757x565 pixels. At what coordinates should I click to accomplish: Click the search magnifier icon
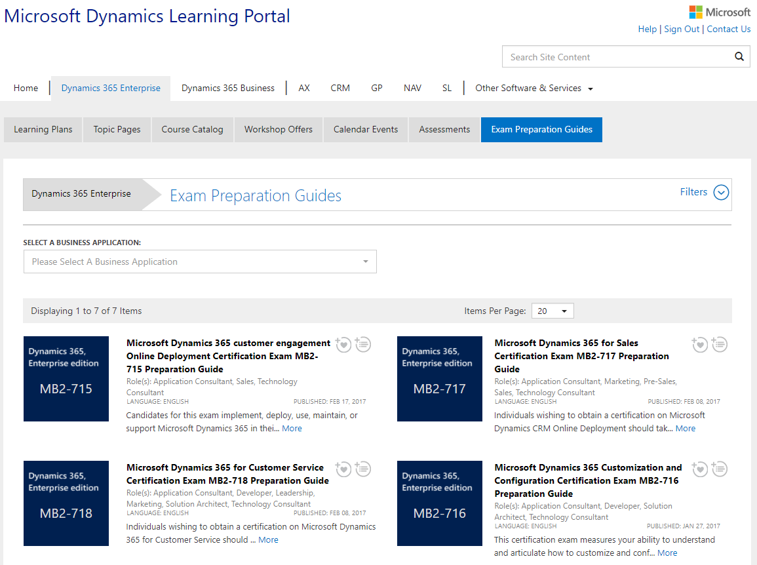pos(739,56)
